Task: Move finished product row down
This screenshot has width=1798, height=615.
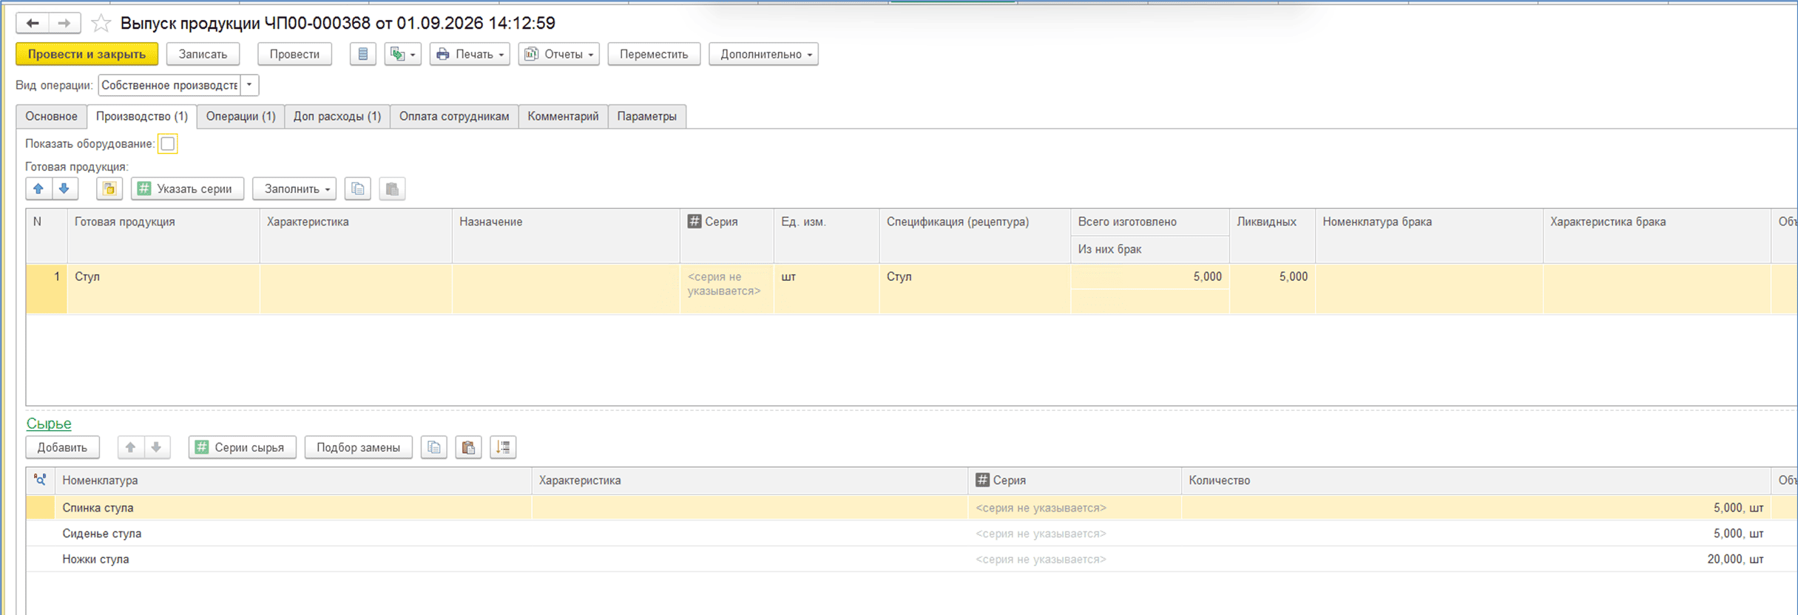Action: pyautogui.click(x=64, y=188)
